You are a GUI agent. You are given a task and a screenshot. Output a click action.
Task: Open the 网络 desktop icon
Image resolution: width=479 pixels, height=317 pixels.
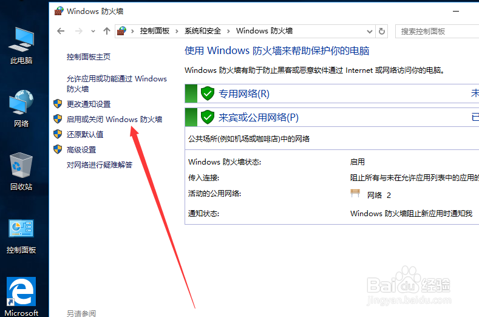click(x=21, y=109)
